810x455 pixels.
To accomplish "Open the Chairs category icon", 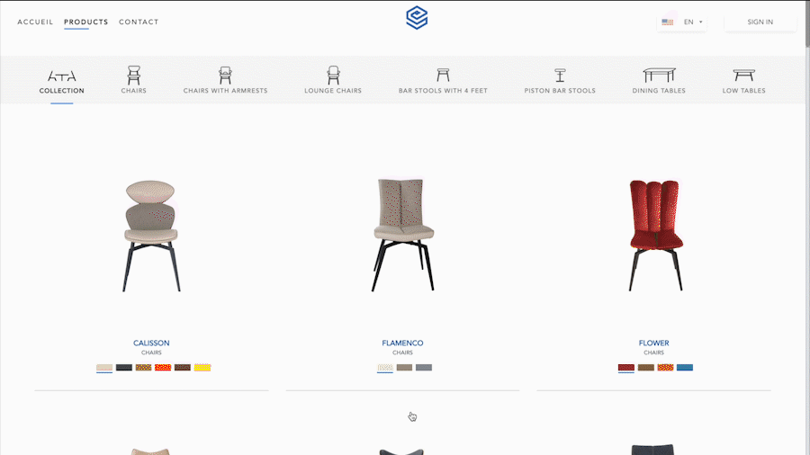I will (x=134, y=76).
